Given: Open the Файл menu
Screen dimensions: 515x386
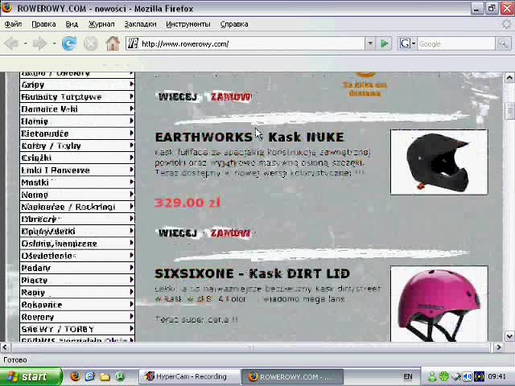Looking at the screenshot, I should (x=13, y=24).
